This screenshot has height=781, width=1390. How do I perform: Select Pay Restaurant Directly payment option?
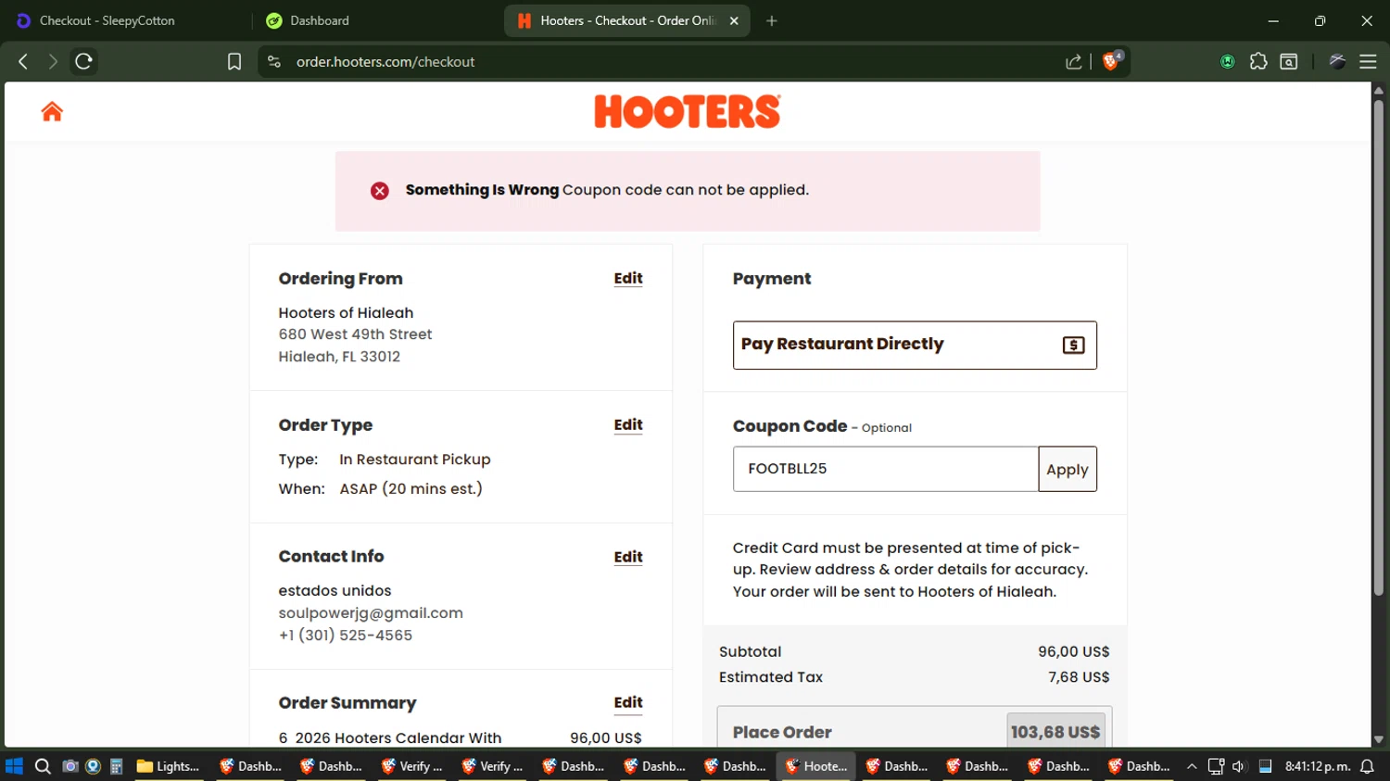[x=915, y=345]
